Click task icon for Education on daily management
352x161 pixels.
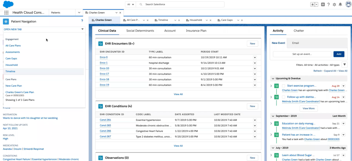click(x=277, y=123)
